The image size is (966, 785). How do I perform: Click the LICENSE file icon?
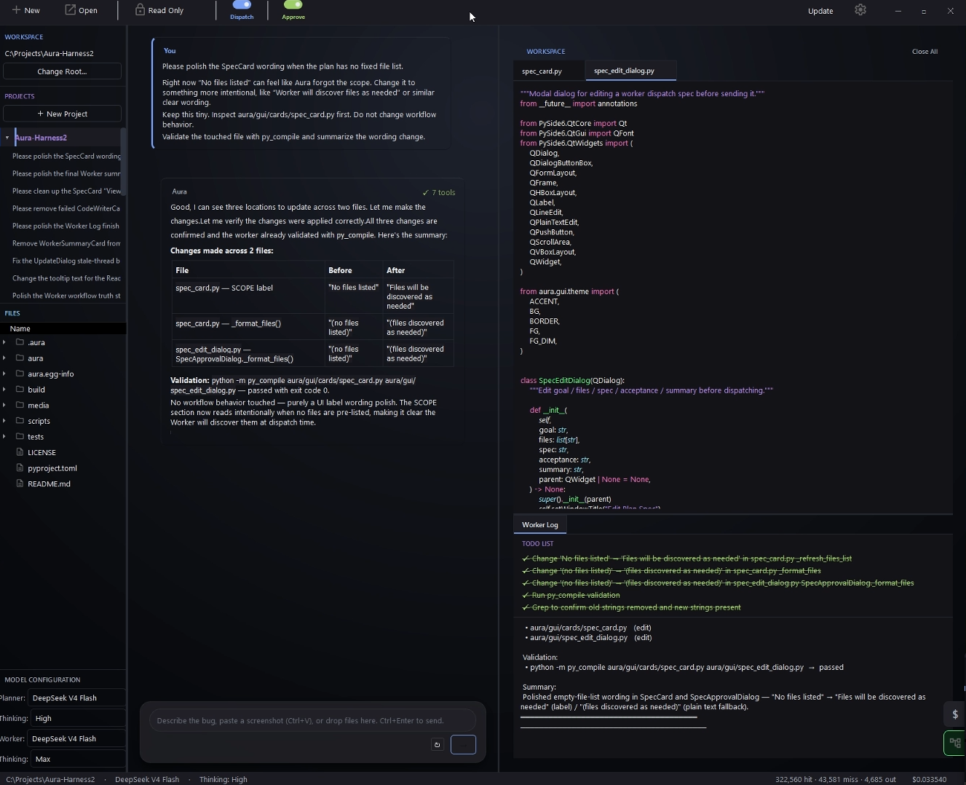tap(20, 452)
